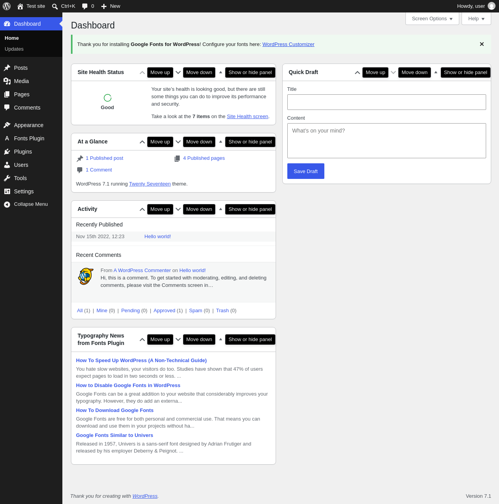Click move up chevron on Activity panel
This screenshot has height=504, width=499.
[142, 209]
